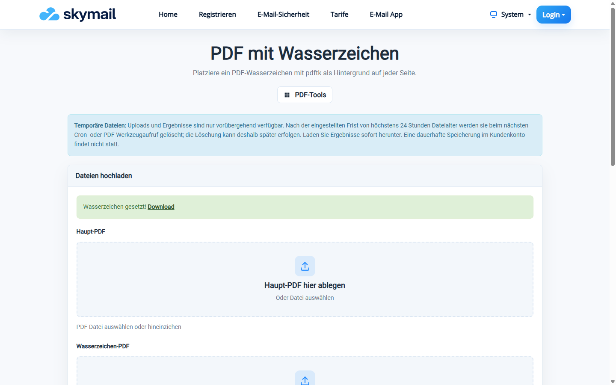Click the 'Haupt-PDF' field label

click(x=91, y=231)
